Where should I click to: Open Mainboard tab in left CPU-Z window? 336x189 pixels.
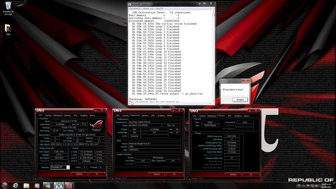click(58, 115)
